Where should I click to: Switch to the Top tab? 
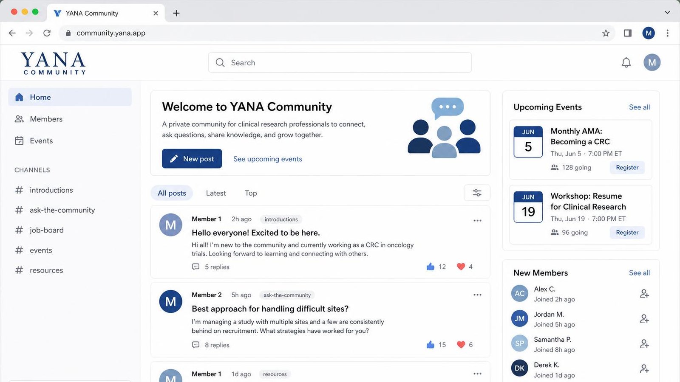coord(251,193)
